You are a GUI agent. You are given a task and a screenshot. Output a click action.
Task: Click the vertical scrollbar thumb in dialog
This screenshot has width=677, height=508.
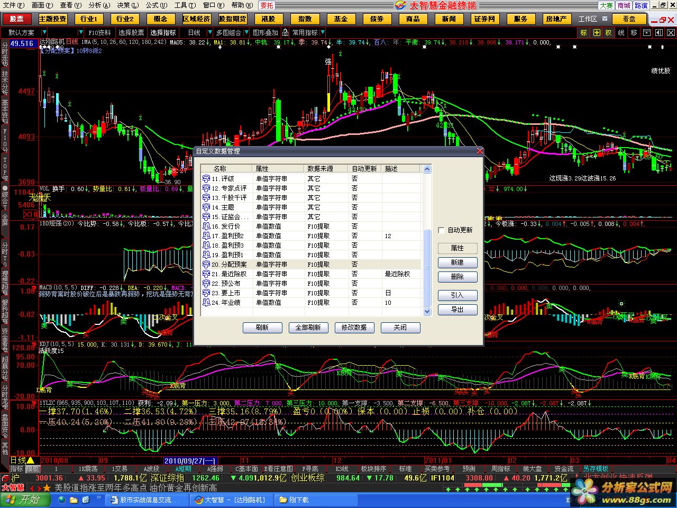[427, 268]
